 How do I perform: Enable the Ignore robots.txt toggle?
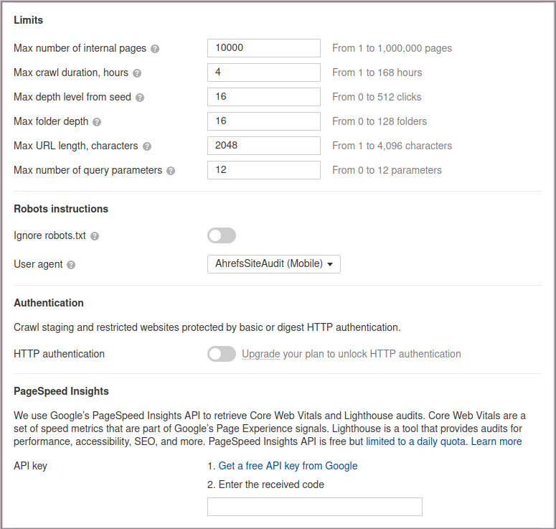coord(221,235)
